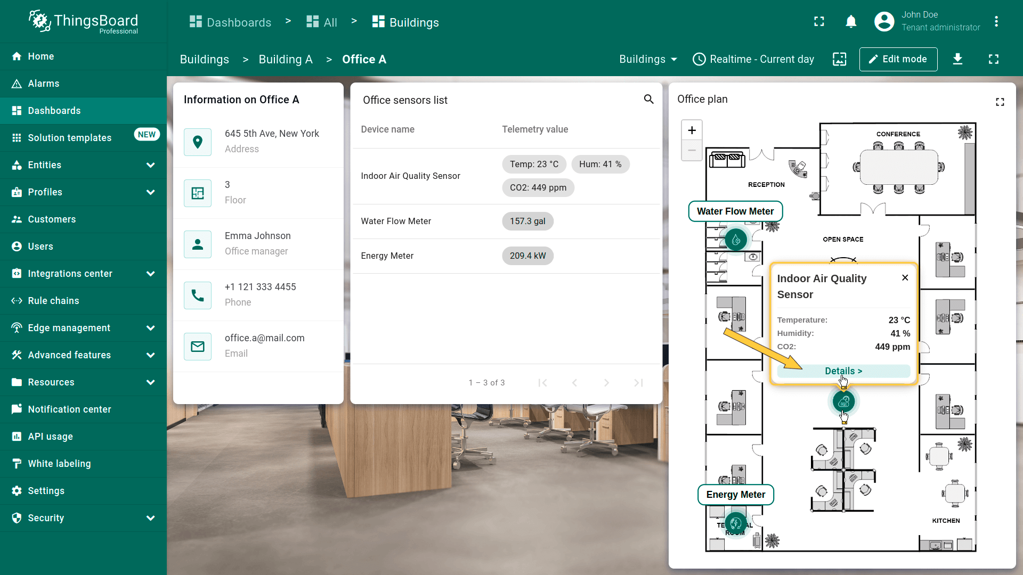
Task: Expand Office plan widget to fullscreen
Action: pyautogui.click(x=1000, y=102)
